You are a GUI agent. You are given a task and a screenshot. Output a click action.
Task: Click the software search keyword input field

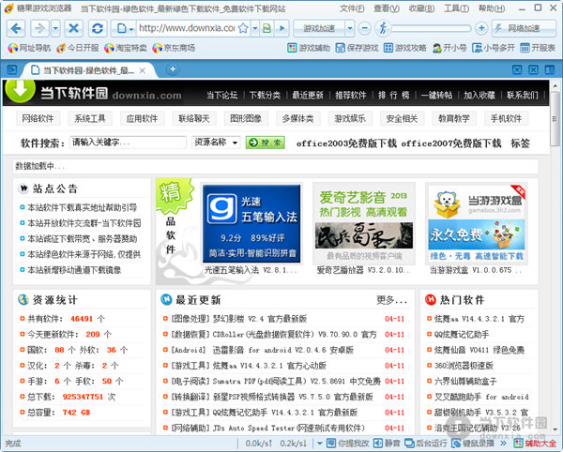pos(129,143)
